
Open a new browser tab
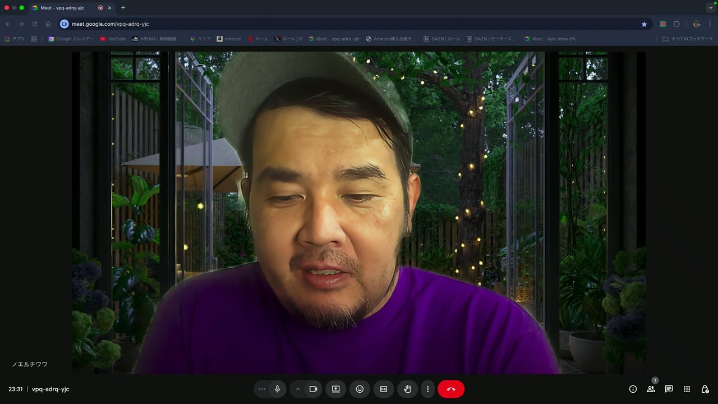click(x=123, y=8)
